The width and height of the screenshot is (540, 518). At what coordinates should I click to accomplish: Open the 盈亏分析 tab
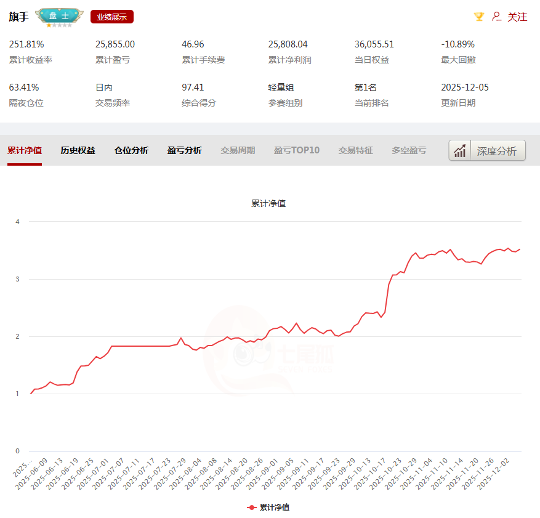184,150
